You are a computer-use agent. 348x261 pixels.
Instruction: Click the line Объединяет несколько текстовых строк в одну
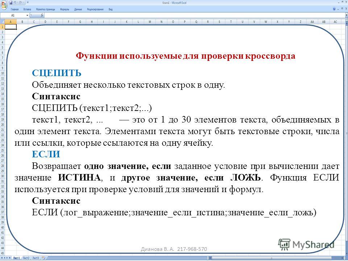click(128, 85)
